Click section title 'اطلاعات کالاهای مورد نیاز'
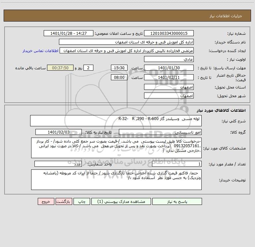The width and height of the screenshot is (255, 247). 221,110
